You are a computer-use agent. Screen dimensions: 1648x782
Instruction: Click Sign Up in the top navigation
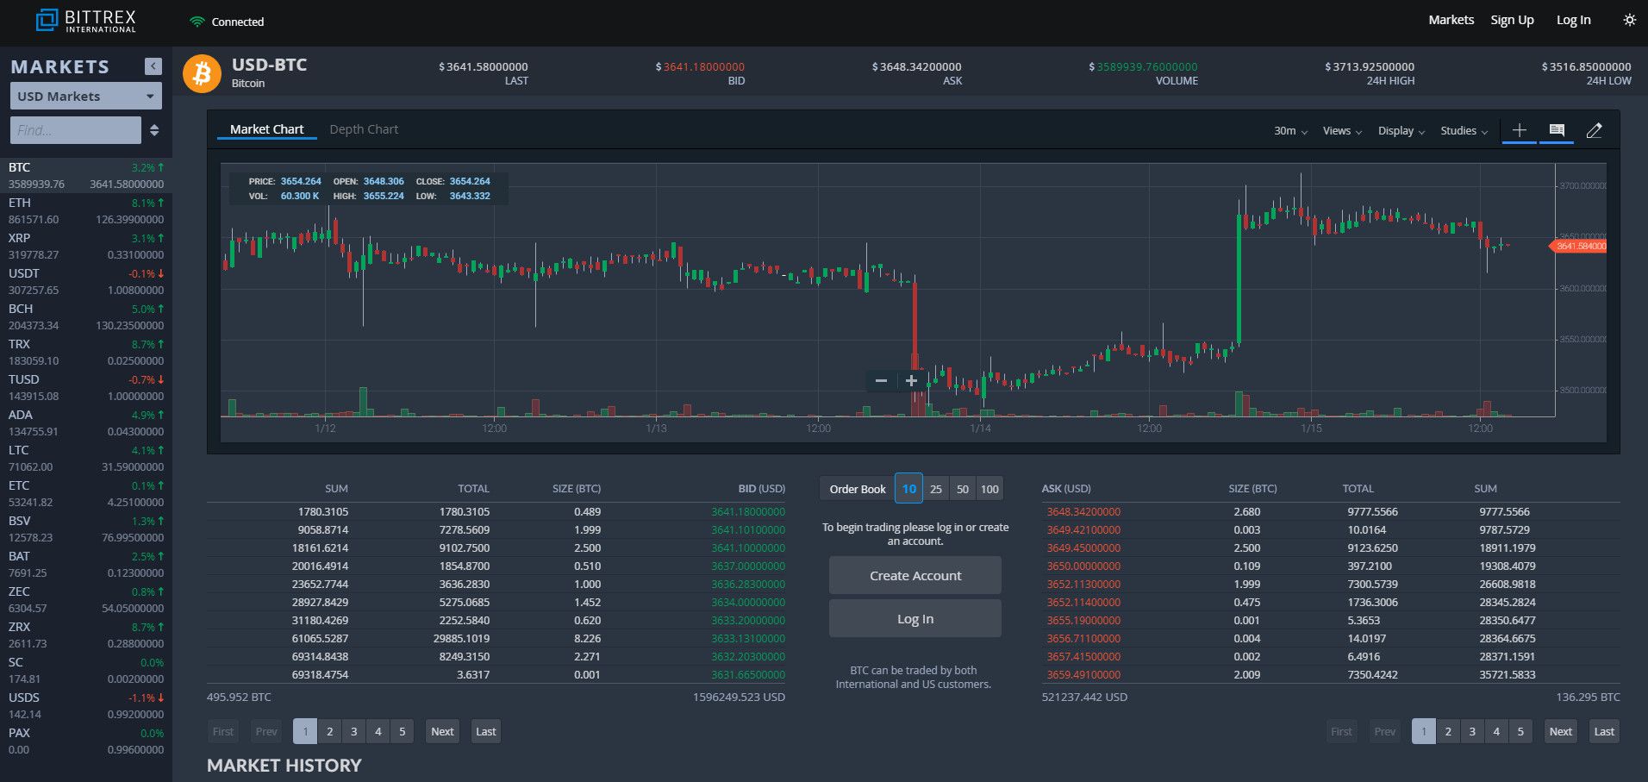(x=1512, y=20)
